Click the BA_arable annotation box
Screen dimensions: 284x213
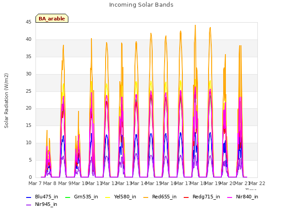[x=52, y=18]
